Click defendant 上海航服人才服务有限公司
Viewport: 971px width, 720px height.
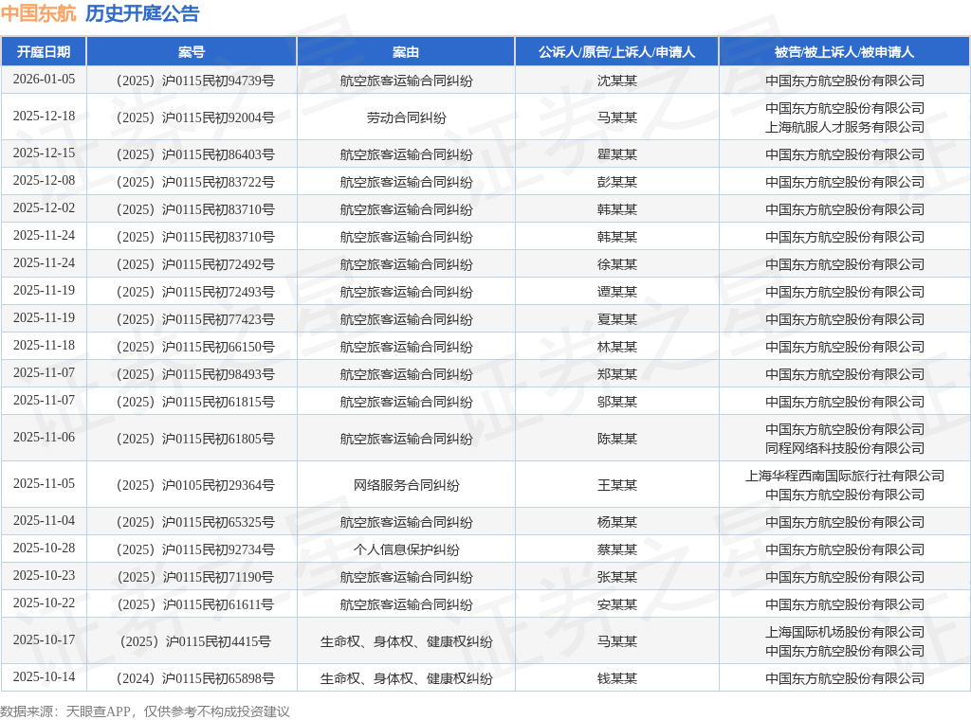pos(845,128)
